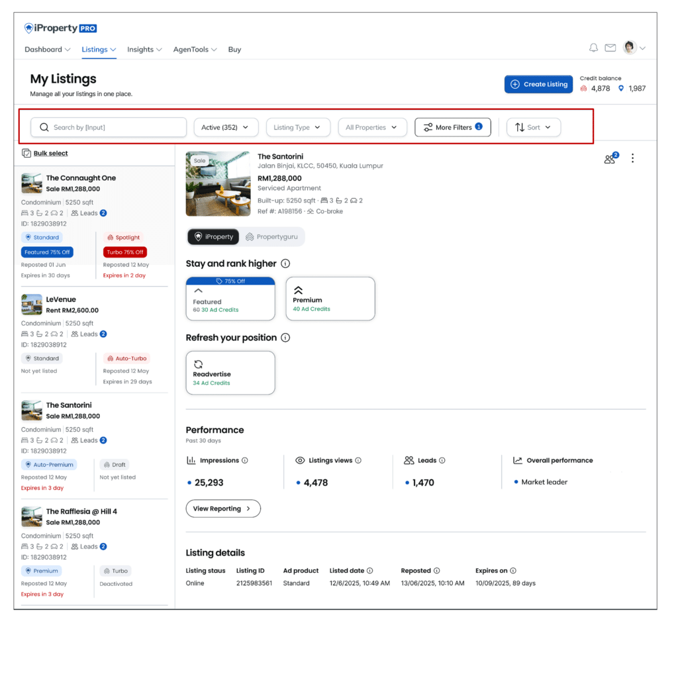Open the AgenTools menu
The image size is (678, 678).
(x=195, y=50)
